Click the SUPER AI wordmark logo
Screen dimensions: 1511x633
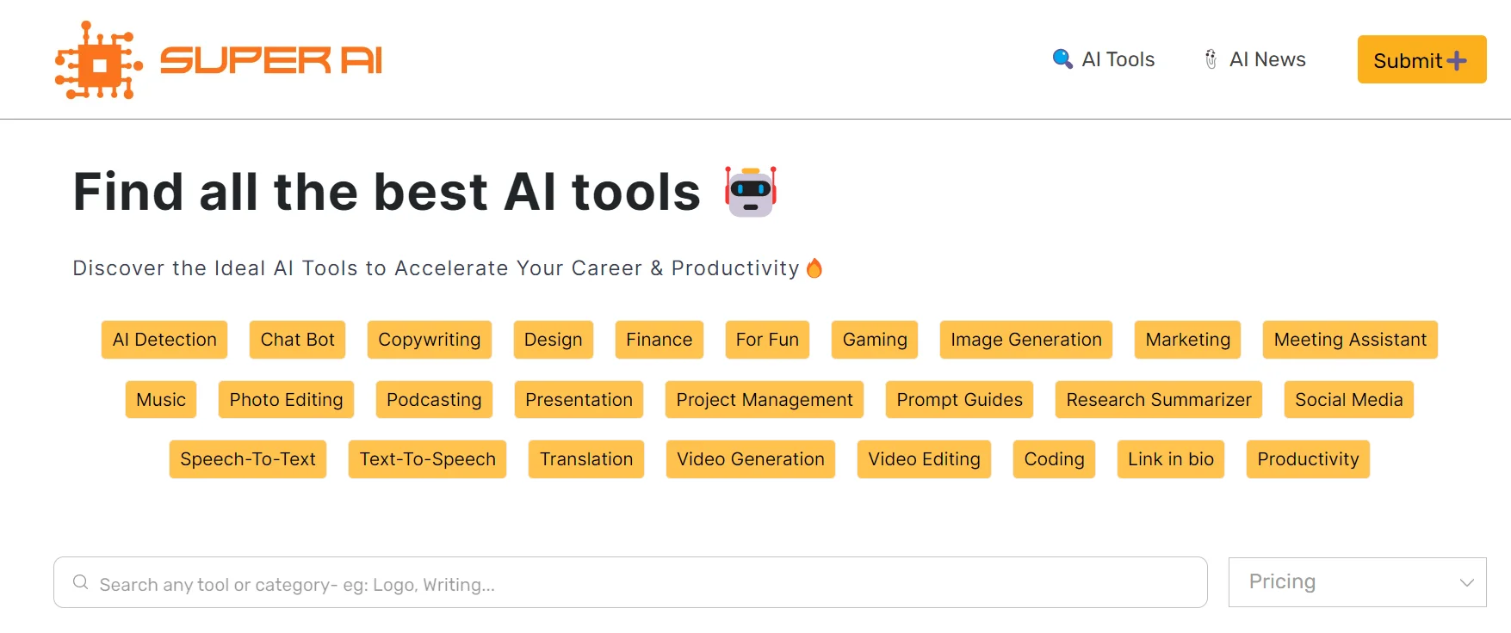[271, 60]
